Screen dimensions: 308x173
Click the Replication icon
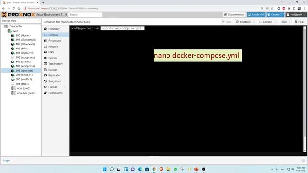45,75
